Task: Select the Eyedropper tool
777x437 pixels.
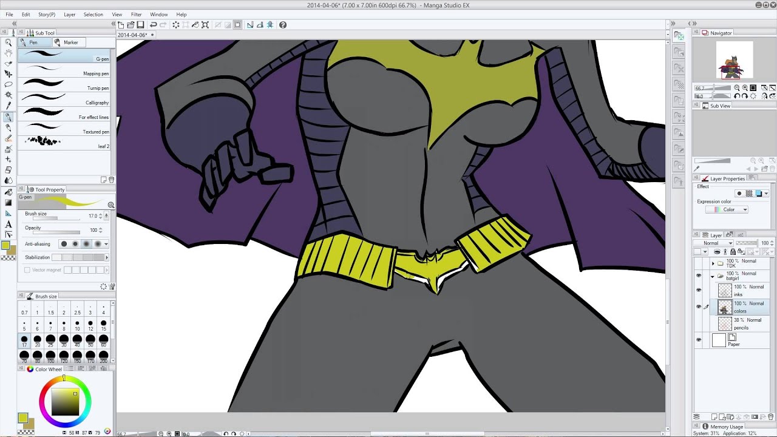Action: 8,106
